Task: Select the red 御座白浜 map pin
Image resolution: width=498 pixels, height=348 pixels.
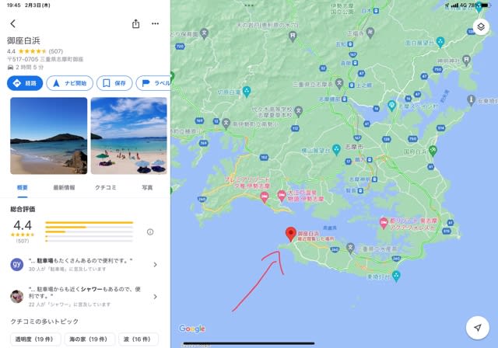Action: 290,235
